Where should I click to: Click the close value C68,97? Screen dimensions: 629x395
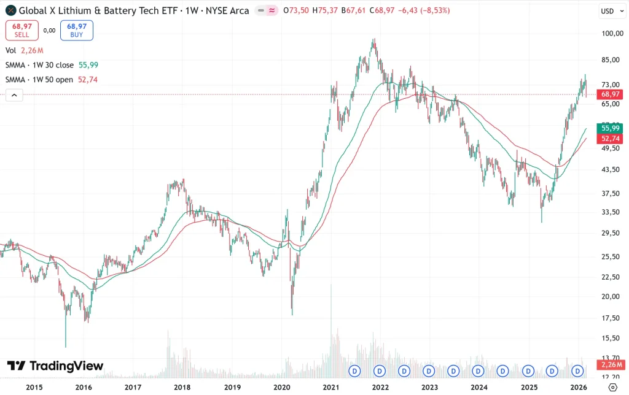tap(382, 10)
